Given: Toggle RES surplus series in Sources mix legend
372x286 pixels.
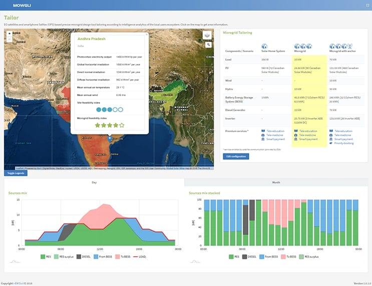Looking at the screenshot, I should [x=64, y=256].
